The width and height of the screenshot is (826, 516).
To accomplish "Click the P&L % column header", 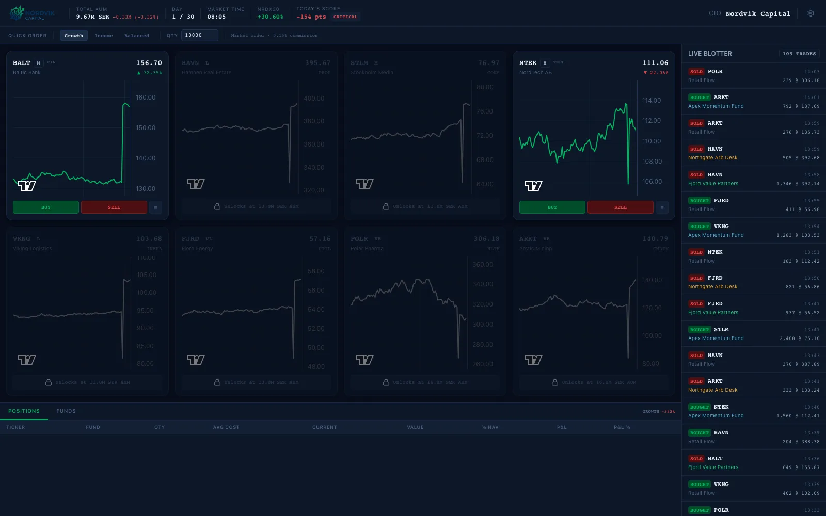I will (622, 427).
